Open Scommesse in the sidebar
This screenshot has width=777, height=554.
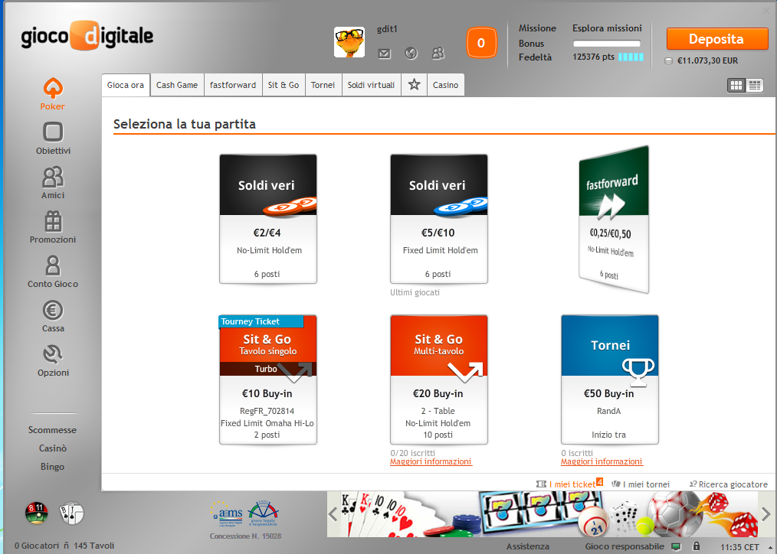coord(53,430)
